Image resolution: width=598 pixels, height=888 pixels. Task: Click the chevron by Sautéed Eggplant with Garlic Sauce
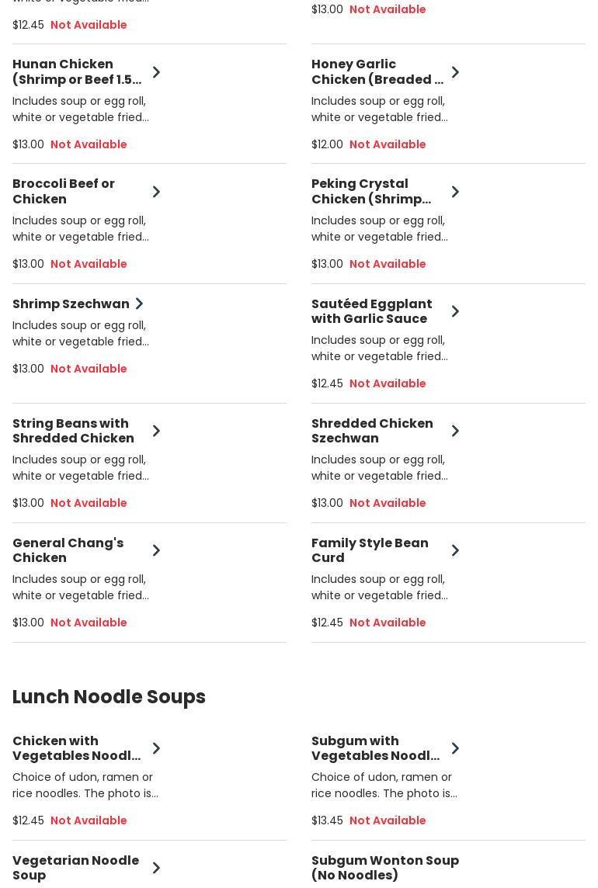click(455, 311)
